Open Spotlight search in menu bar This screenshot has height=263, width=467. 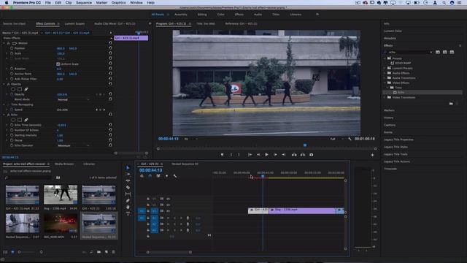click(x=444, y=3)
